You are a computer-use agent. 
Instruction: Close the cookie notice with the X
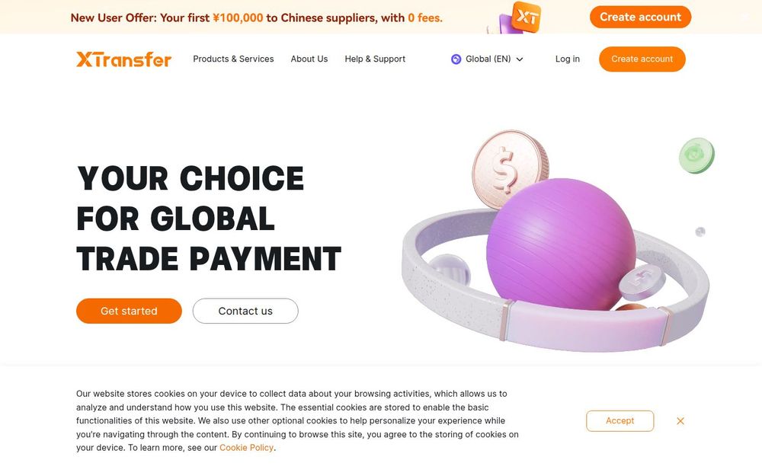coord(680,421)
